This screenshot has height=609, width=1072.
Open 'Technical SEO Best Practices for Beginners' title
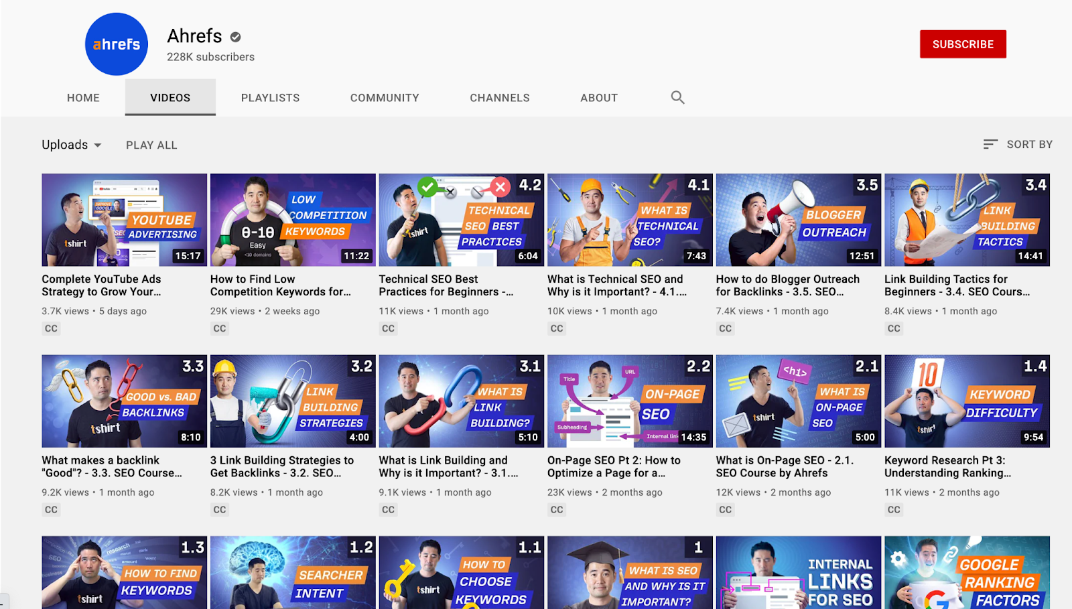point(446,285)
